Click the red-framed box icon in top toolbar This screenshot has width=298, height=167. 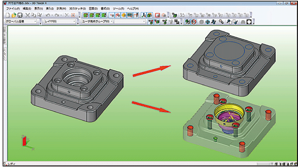point(157,15)
